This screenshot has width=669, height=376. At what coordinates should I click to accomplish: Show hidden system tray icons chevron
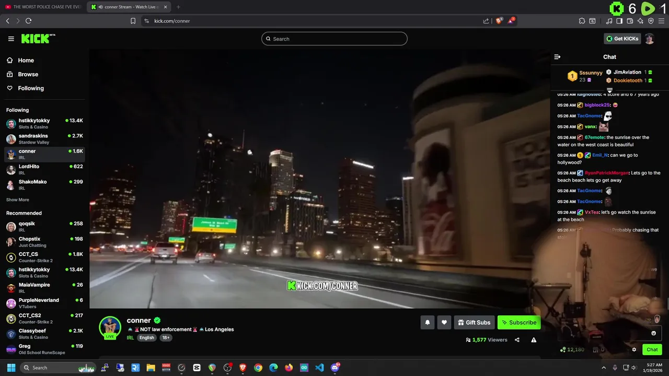(x=604, y=368)
